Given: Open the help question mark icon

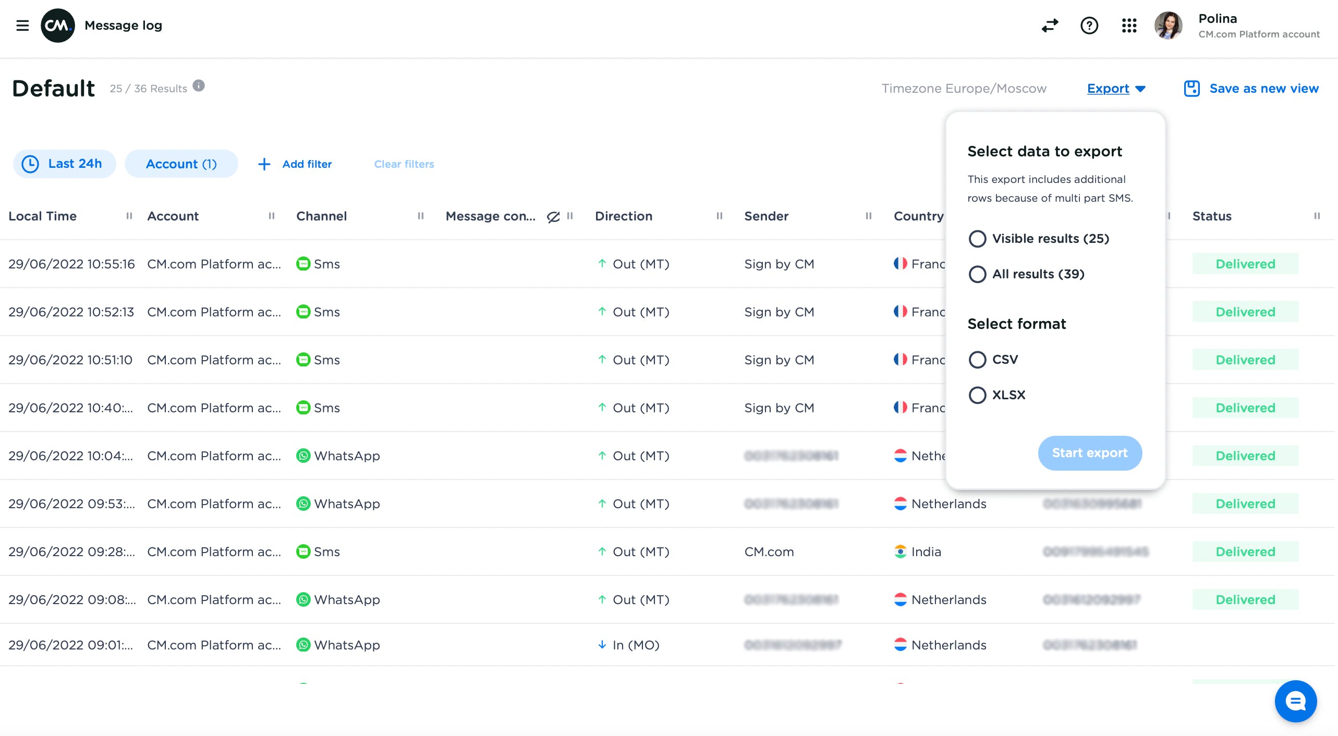Looking at the screenshot, I should tap(1089, 25).
